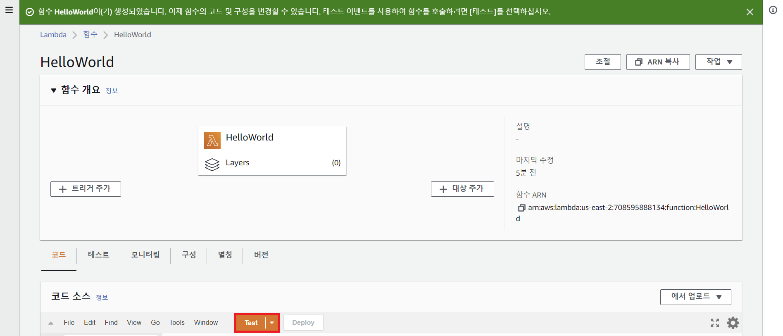
Task: Open the File menu in the editor
Action: click(69, 323)
